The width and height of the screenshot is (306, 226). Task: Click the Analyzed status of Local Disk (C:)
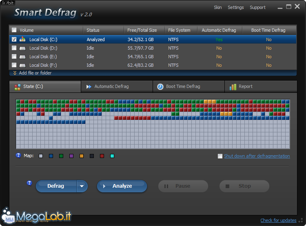point(95,39)
